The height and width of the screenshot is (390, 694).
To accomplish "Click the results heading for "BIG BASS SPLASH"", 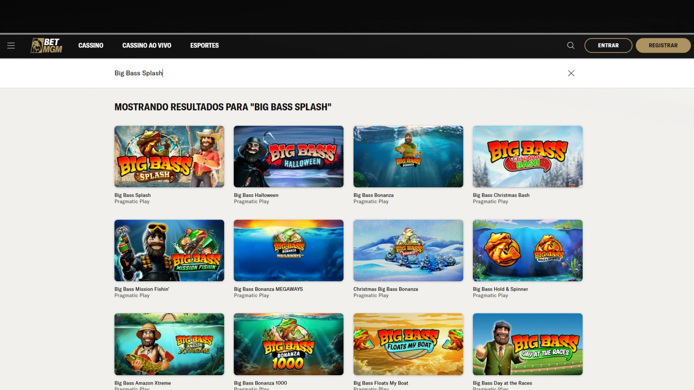I will [x=223, y=107].
